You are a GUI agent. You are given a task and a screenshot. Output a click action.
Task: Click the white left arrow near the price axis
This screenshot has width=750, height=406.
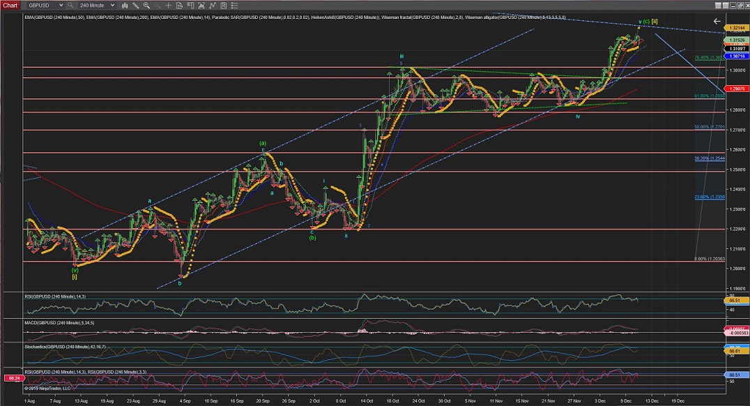[x=717, y=22]
